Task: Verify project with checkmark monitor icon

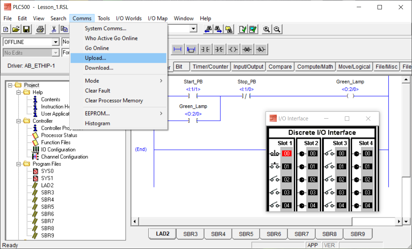Action: (x=253, y=29)
